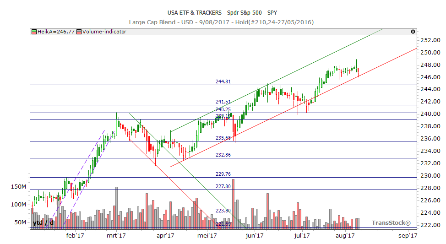The width and height of the screenshot is (446, 244).
Task: Close the indicator legend bar
Action: coord(413,32)
